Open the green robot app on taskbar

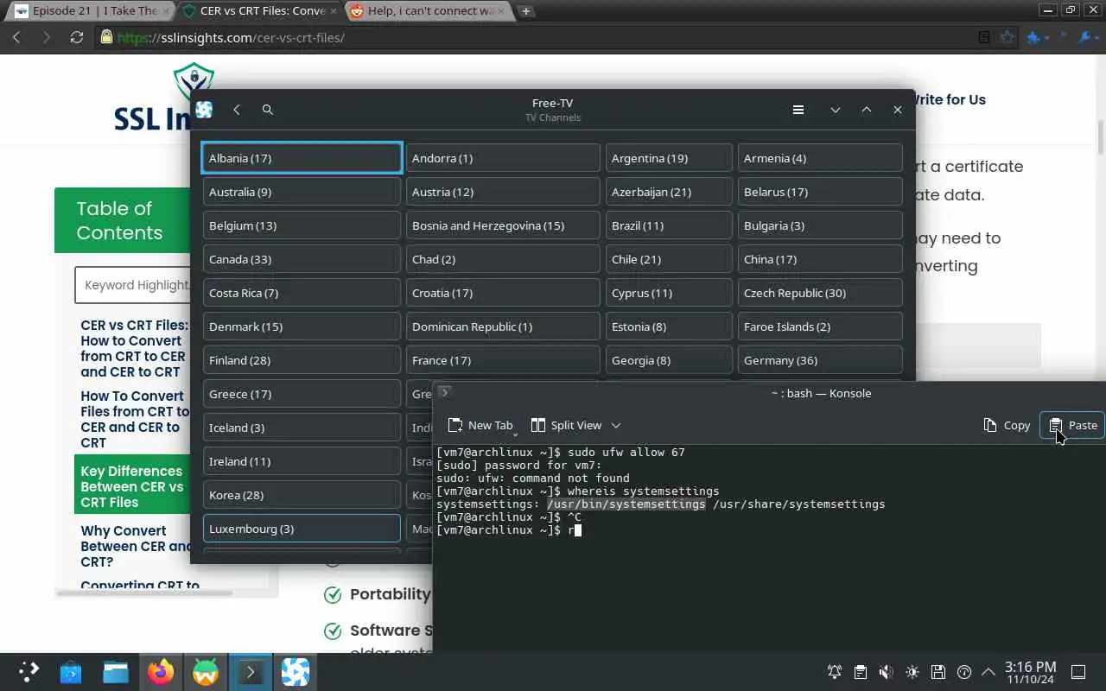206,671
